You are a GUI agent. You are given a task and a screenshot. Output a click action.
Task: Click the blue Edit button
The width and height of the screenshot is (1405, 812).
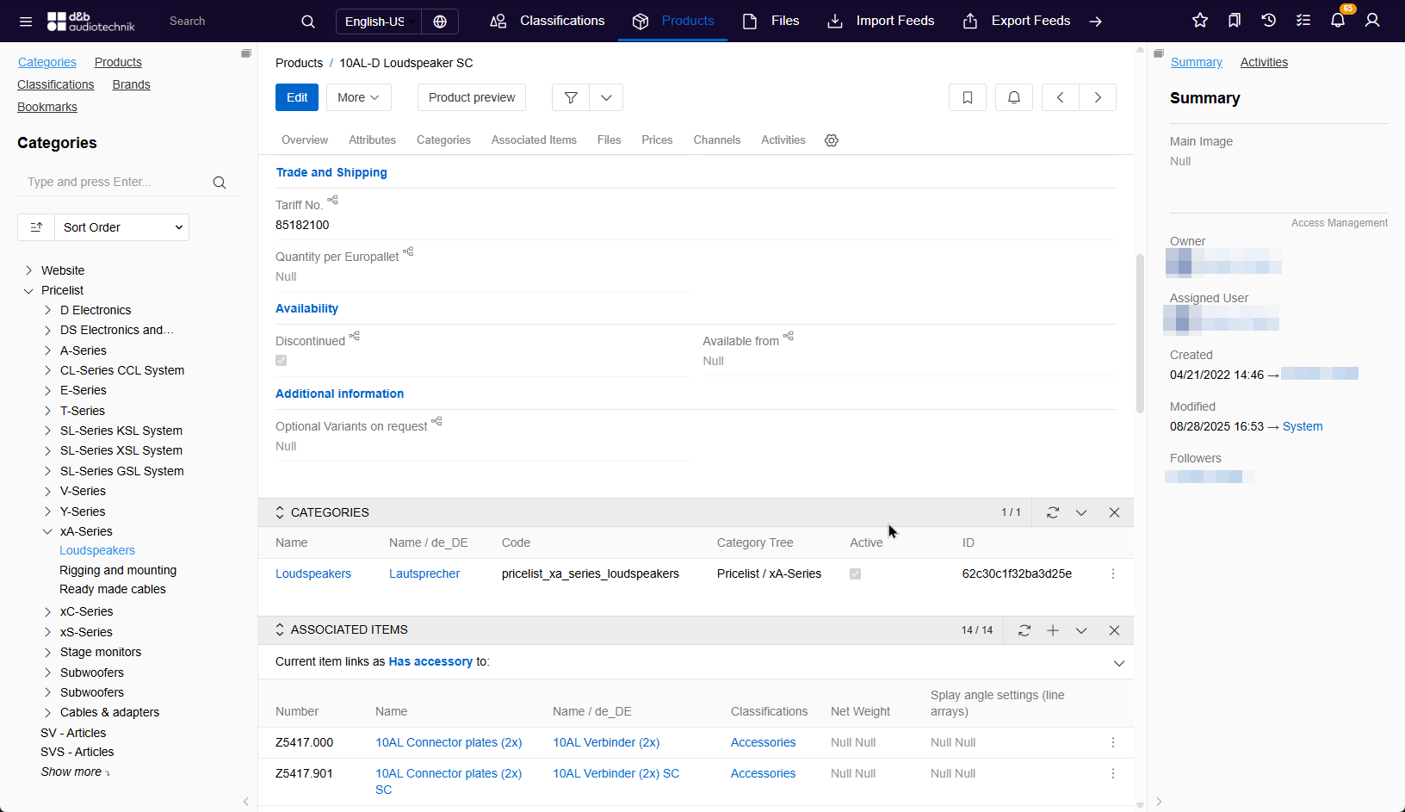tap(297, 97)
